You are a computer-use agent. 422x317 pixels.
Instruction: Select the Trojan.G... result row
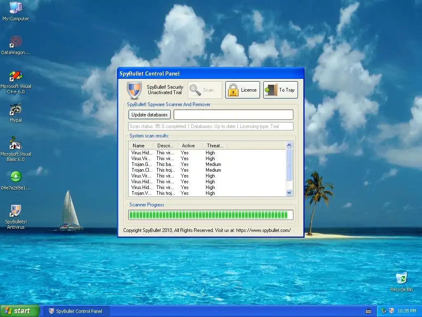(x=207, y=164)
